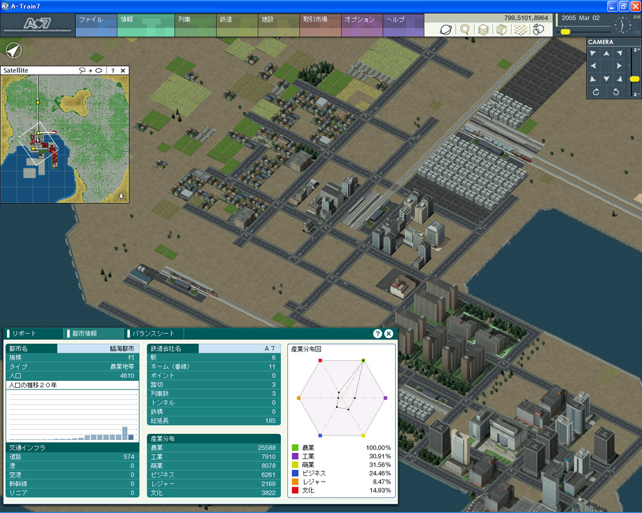Move camera down-left with diagonal arrow
Image resolution: width=642 pixels, height=513 pixels.
tap(593, 79)
